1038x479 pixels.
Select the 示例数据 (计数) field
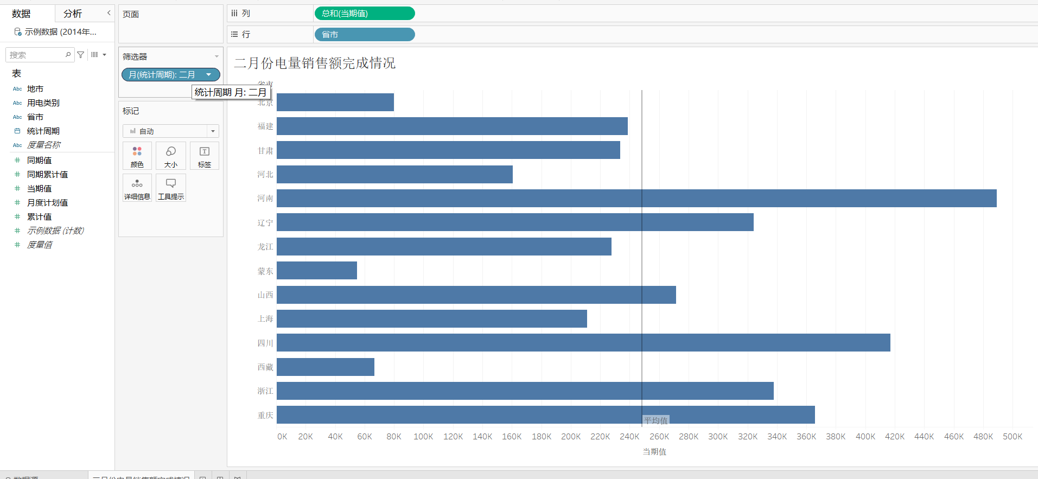pyautogui.click(x=55, y=231)
